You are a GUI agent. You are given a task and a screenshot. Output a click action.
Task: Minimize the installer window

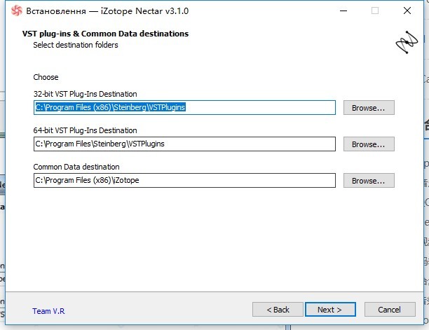point(341,11)
